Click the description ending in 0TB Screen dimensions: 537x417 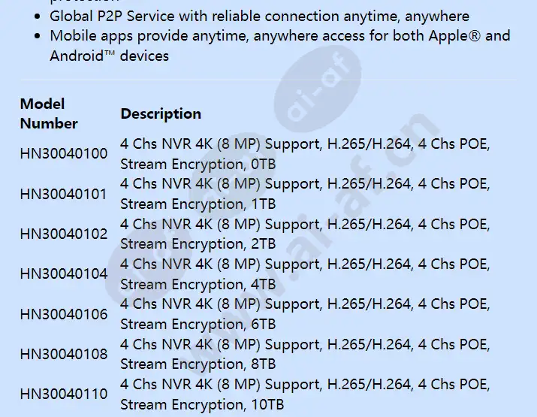pos(305,153)
